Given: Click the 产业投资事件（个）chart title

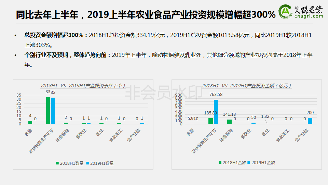Looking at the screenshot, I should pyautogui.click(x=83, y=86).
